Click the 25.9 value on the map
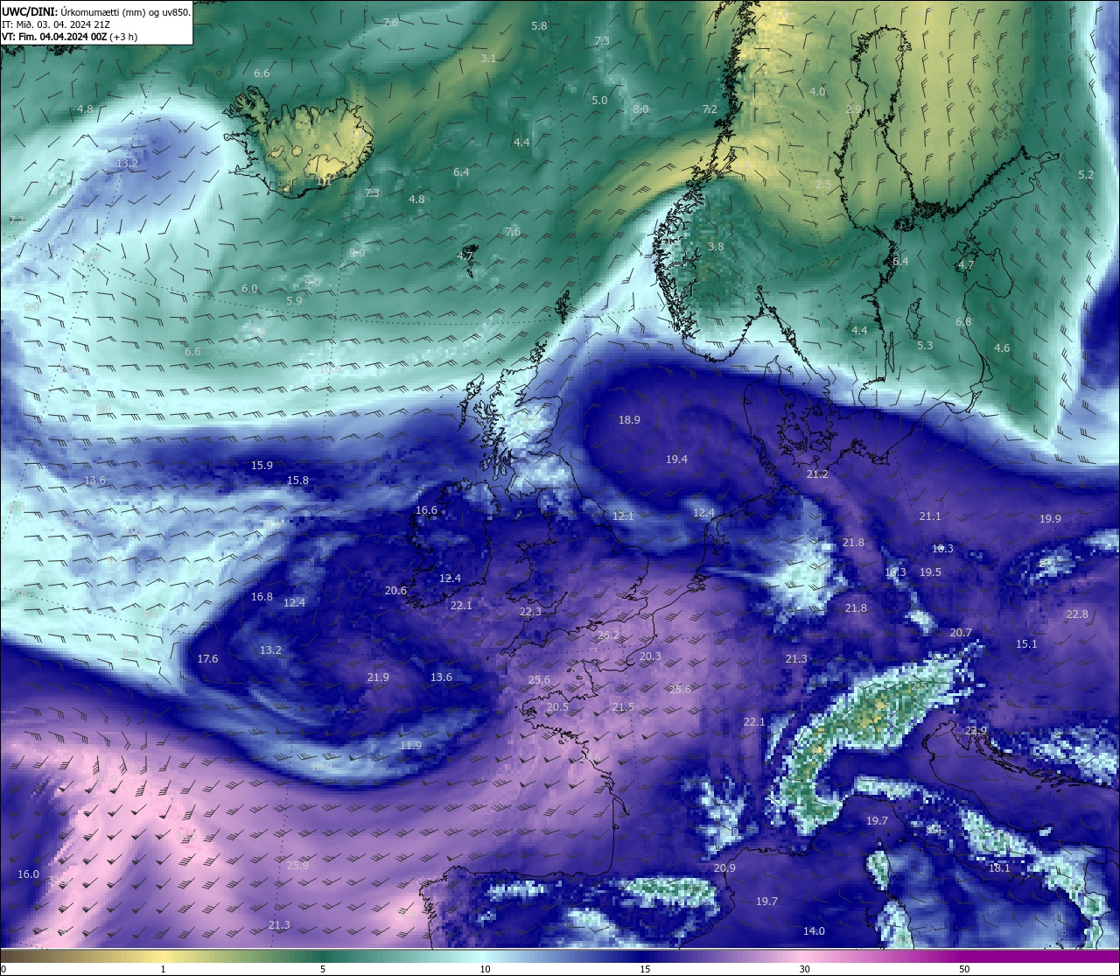The width and height of the screenshot is (1120, 976). pyautogui.click(x=297, y=866)
